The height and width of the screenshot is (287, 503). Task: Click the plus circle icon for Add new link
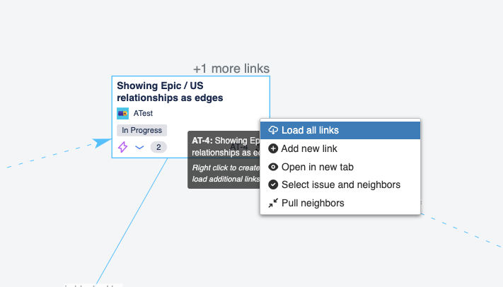click(273, 148)
